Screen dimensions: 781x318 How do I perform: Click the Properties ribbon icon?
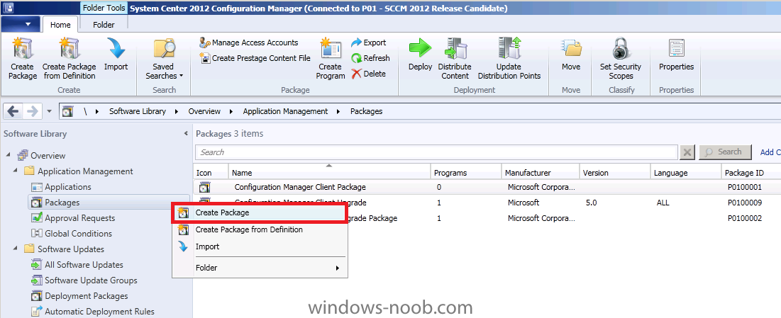coord(676,49)
